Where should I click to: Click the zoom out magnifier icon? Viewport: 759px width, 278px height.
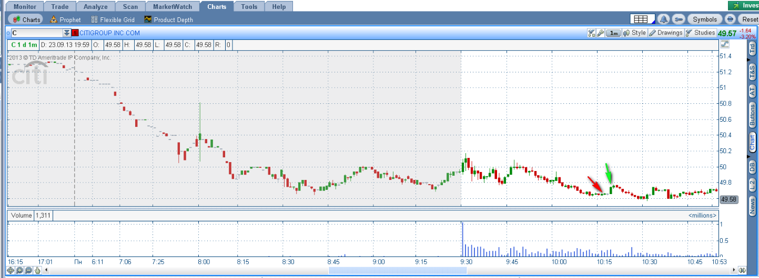(28, 270)
